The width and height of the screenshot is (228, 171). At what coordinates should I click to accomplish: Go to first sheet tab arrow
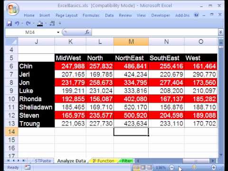(9, 161)
